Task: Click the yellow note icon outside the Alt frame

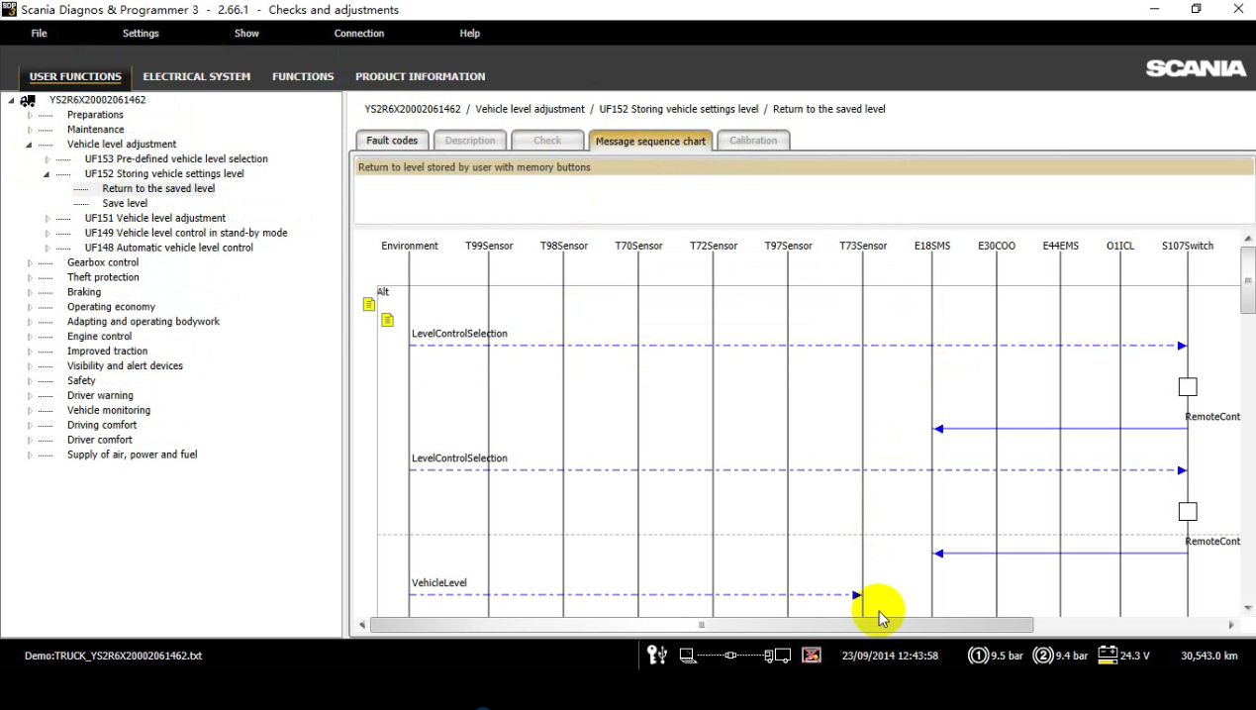Action: coord(369,305)
